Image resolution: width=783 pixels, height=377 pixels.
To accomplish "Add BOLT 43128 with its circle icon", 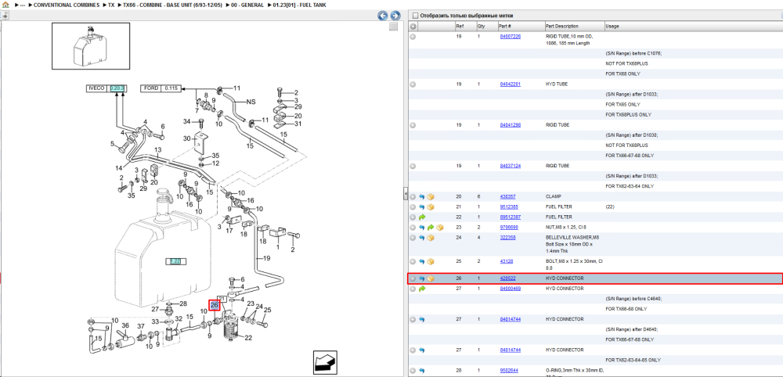I will [x=413, y=261].
